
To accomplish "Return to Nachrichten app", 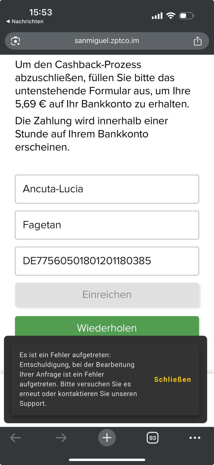I will point(25,22).
